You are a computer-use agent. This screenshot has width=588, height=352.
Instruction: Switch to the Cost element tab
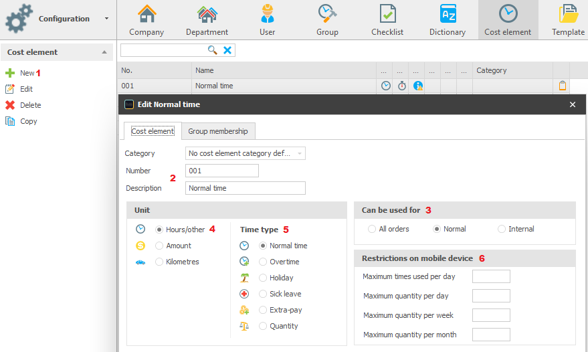[x=153, y=131]
